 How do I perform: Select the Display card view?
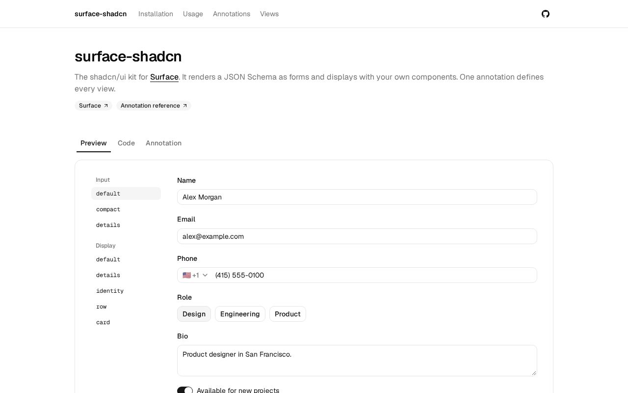[x=126, y=322]
